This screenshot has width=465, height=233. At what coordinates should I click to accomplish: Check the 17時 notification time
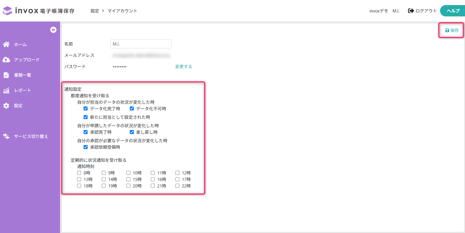pyautogui.click(x=177, y=179)
